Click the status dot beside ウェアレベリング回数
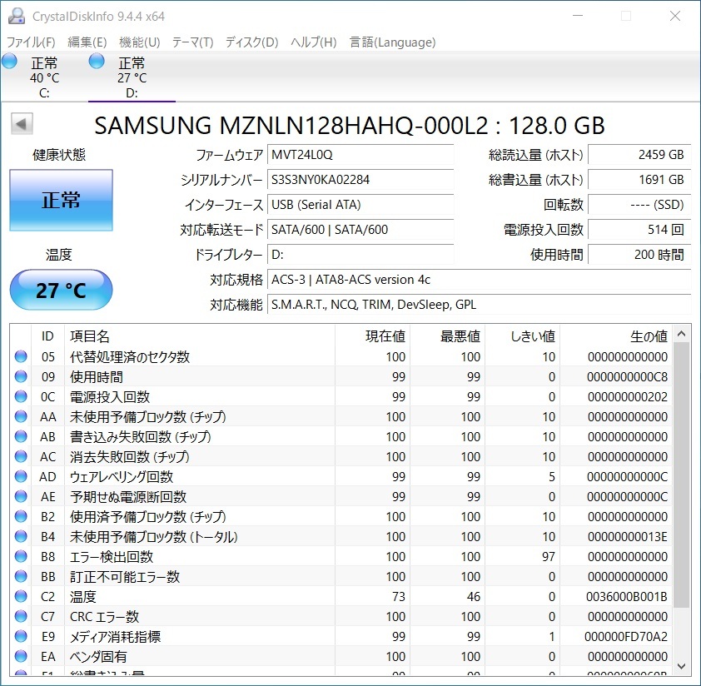The height and width of the screenshot is (686, 701). 21,476
